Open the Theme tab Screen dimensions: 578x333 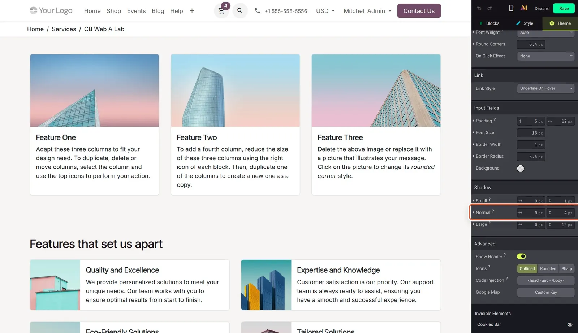tap(560, 23)
